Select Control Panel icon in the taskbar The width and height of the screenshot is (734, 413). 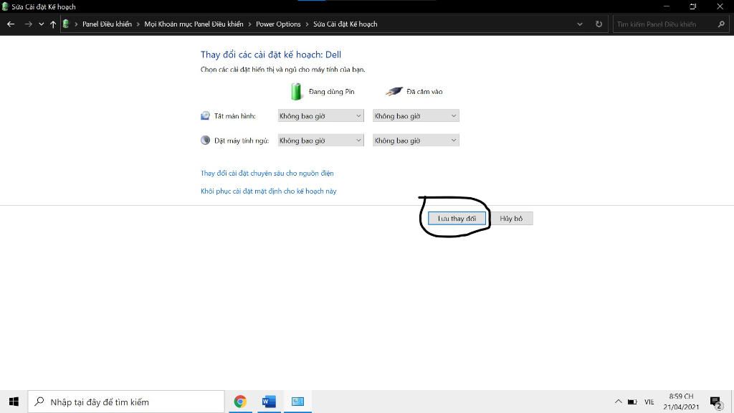(x=297, y=402)
